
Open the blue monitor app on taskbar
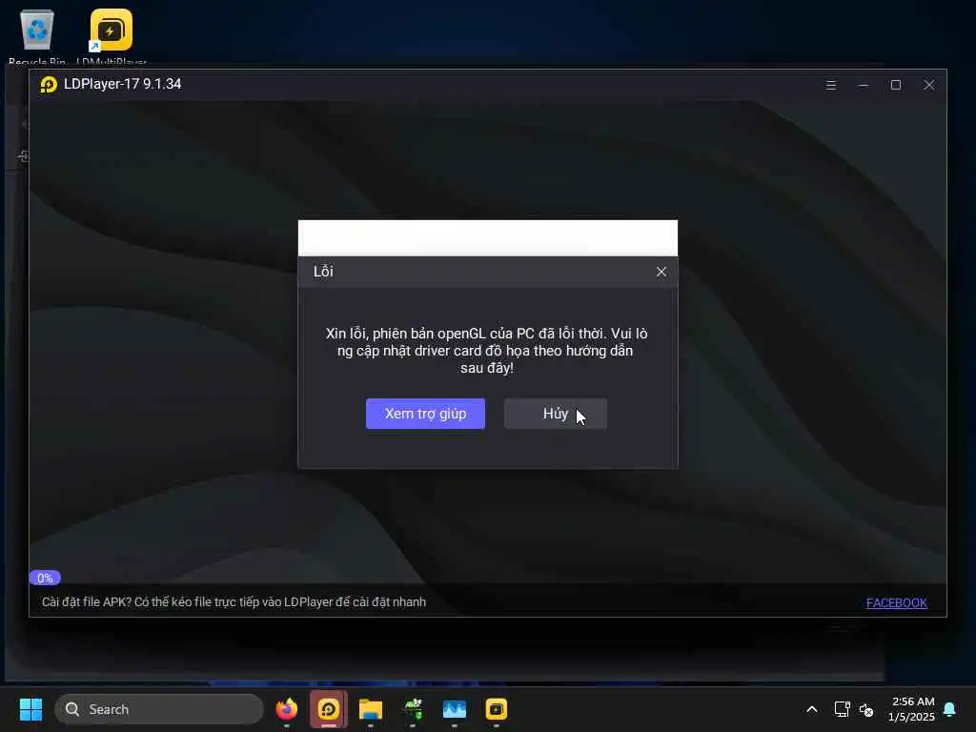(455, 709)
